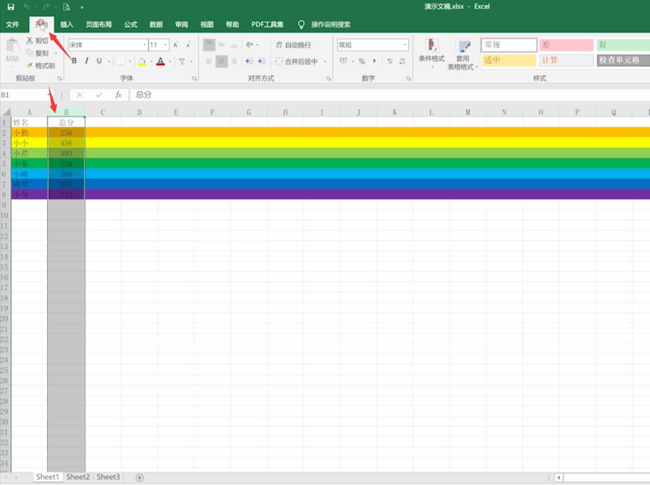
Task: Click the fx Insert Function icon
Action: coord(118,95)
